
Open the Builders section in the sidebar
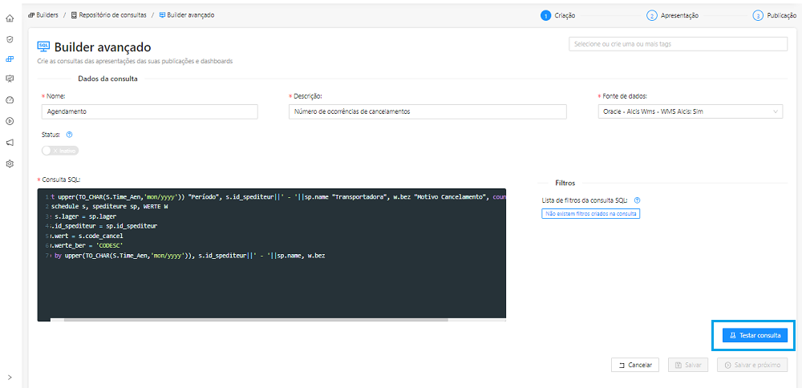pos(10,59)
